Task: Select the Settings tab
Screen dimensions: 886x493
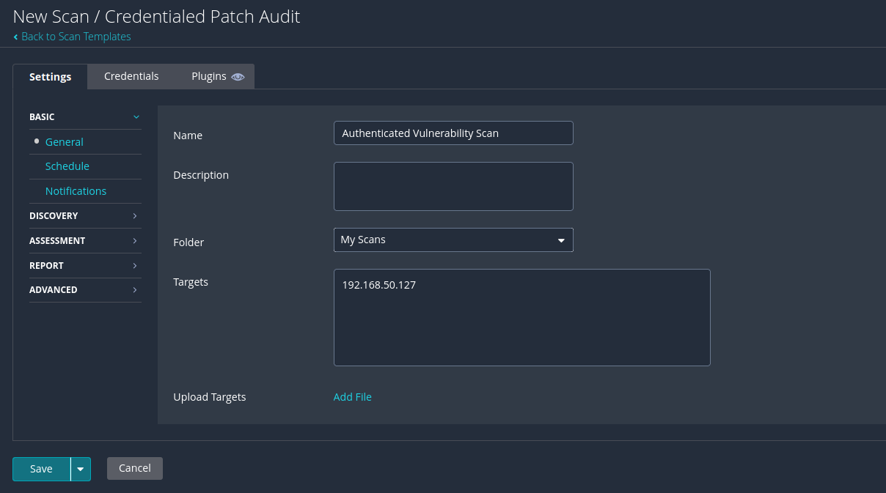Action: coord(50,77)
